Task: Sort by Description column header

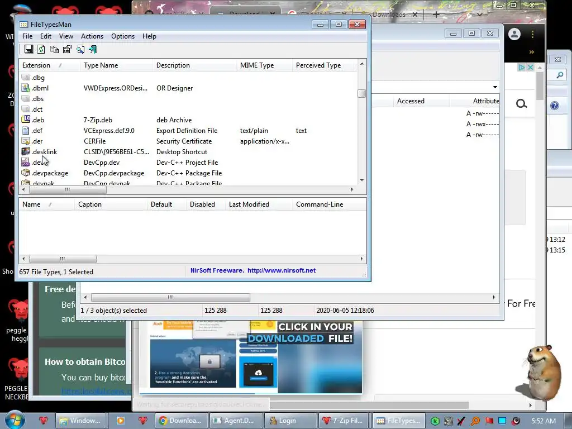Action: click(x=194, y=65)
